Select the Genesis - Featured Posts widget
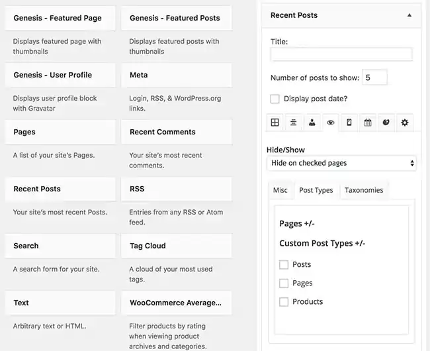 click(x=177, y=18)
